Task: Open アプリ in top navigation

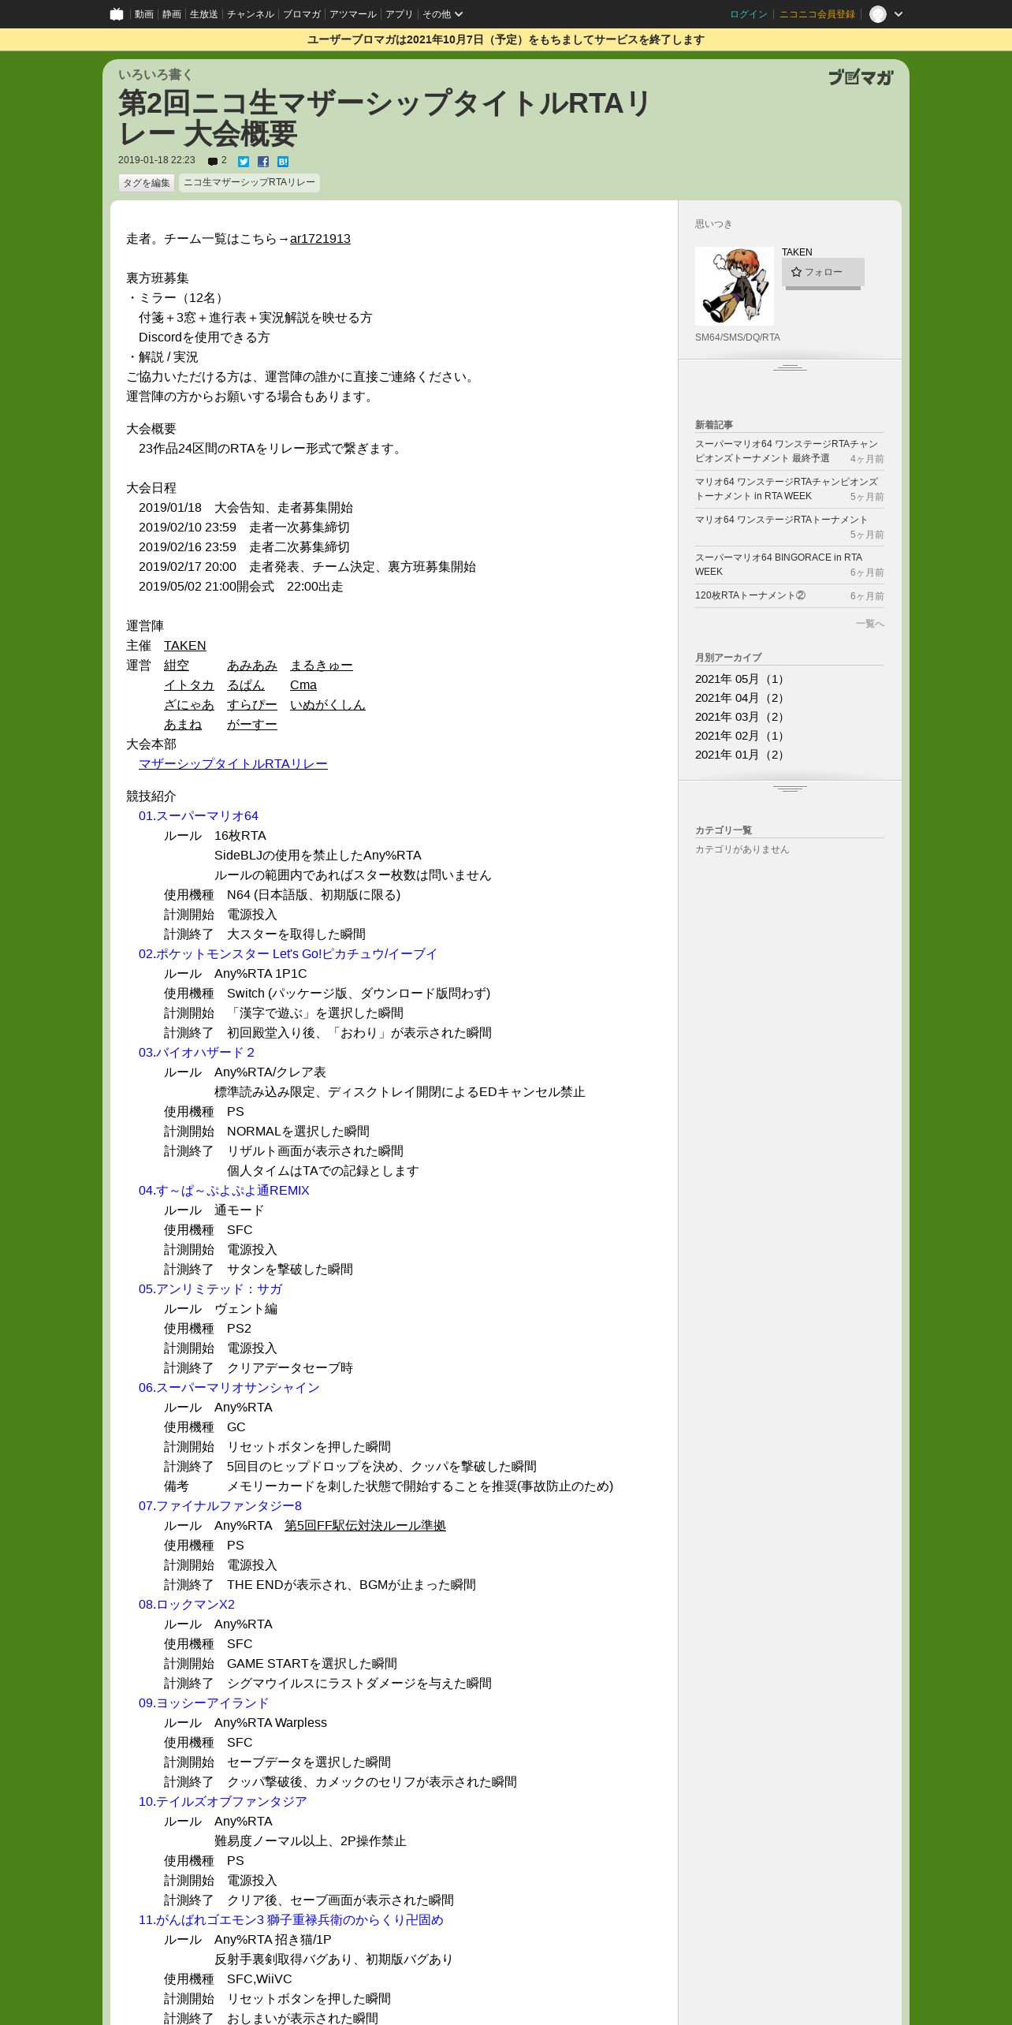Action: point(399,14)
